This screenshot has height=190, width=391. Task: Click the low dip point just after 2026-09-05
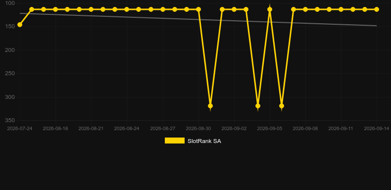[282, 106]
